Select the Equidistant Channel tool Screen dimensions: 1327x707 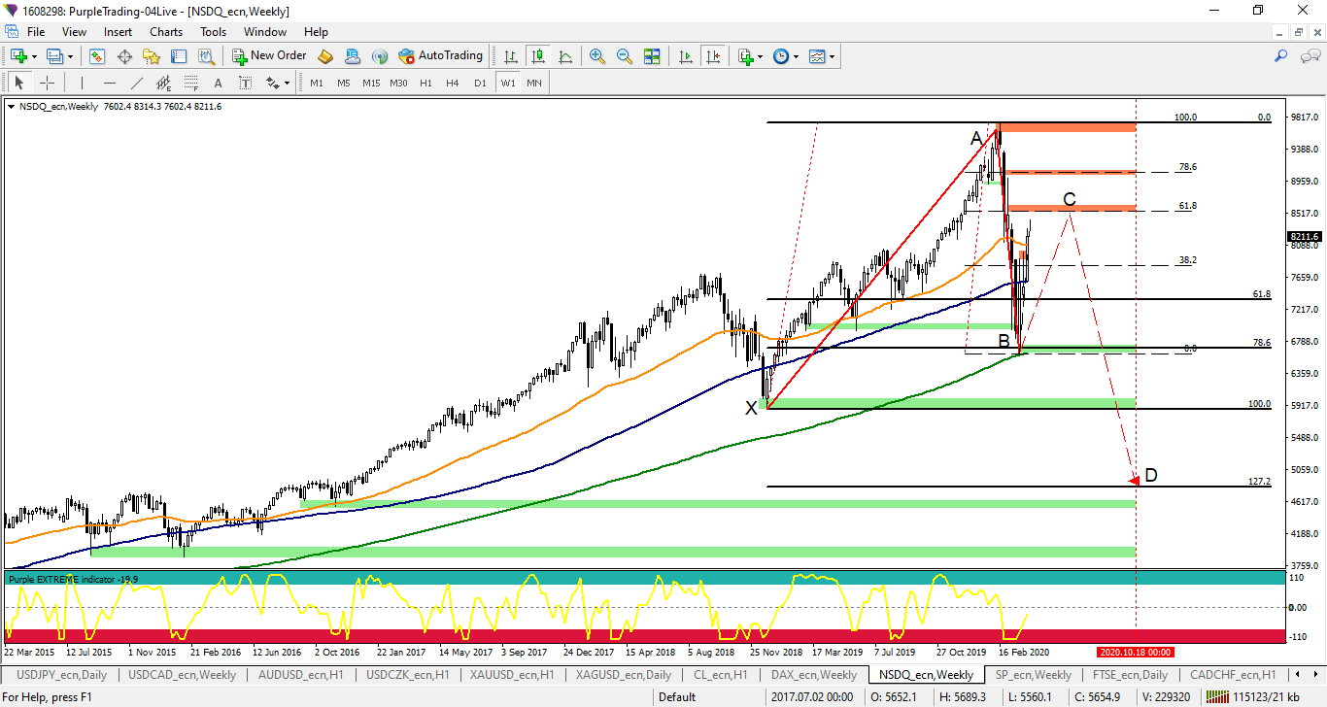point(164,83)
